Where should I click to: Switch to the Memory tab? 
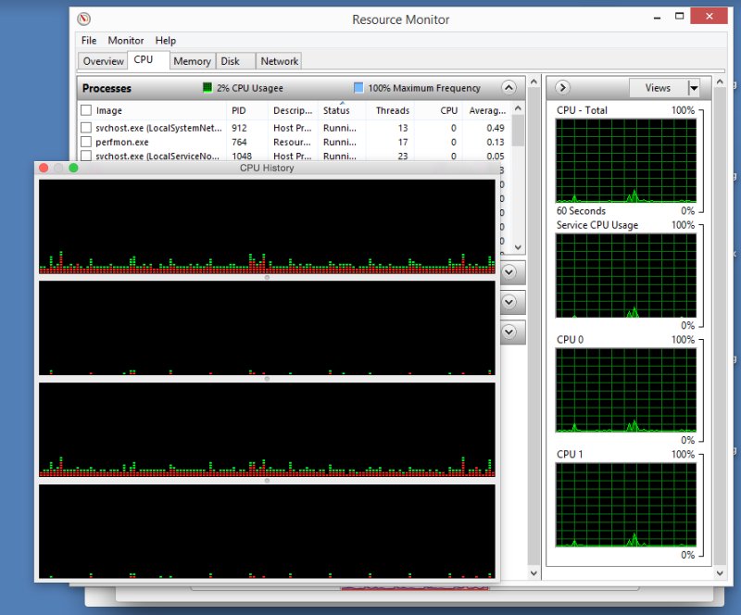tap(192, 61)
